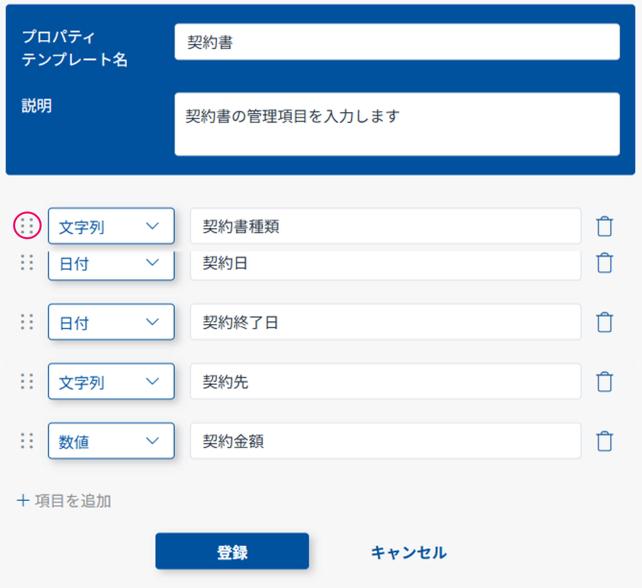Image resolution: width=642 pixels, height=588 pixels.
Task: Click trash icon beside 契約金額
Action: click(604, 441)
